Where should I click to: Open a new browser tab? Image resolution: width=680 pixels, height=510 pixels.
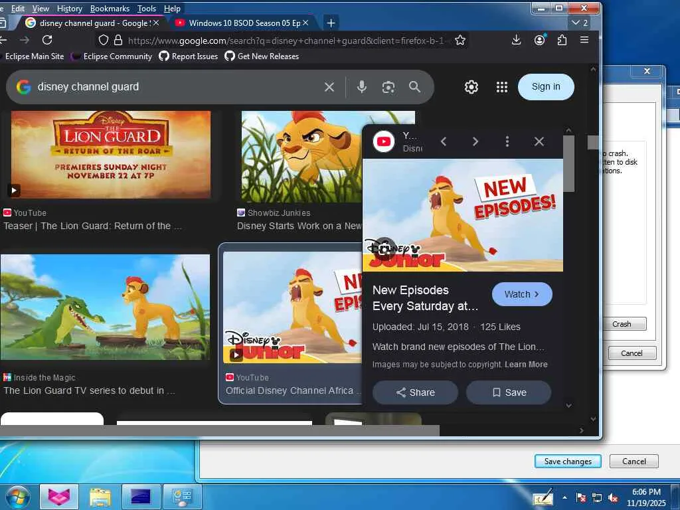pos(331,23)
